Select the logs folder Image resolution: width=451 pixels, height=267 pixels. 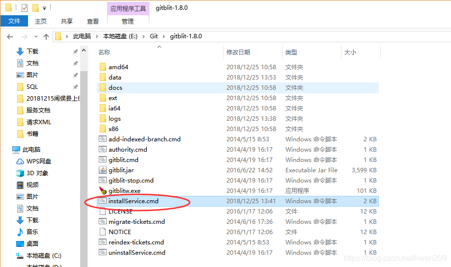pyautogui.click(x=114, y=119)
